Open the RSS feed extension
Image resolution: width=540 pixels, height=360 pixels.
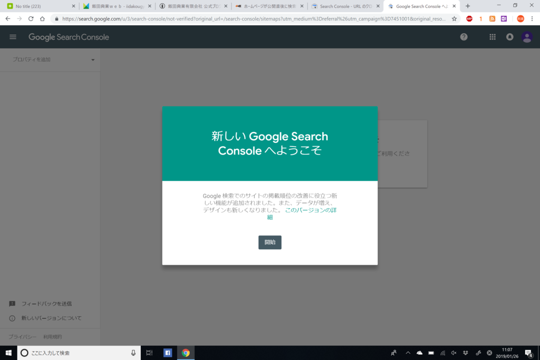coord(492,19)
